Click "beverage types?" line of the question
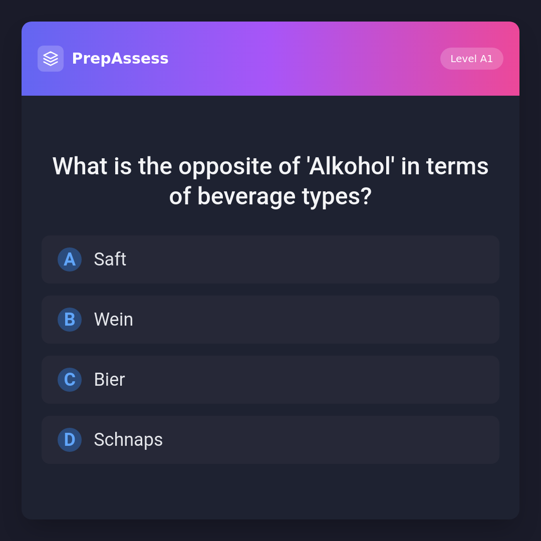541x541 pixels. click(270, 196)
